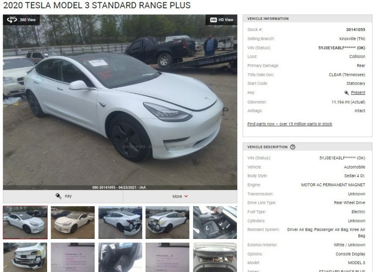View the rear seat interior thumbnail
The height and width of the screenshot is (272, 375).
(120, 257)
